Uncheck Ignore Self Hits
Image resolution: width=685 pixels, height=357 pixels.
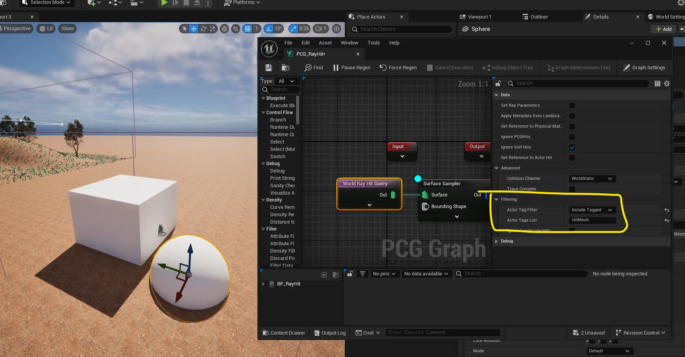coord(572,147)
